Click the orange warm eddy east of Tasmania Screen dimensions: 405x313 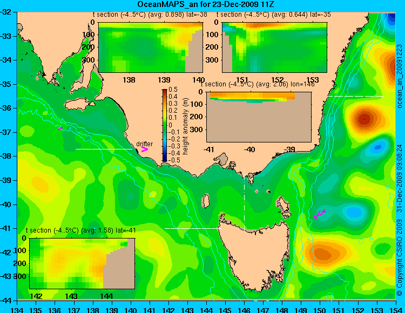click(323, 253)
